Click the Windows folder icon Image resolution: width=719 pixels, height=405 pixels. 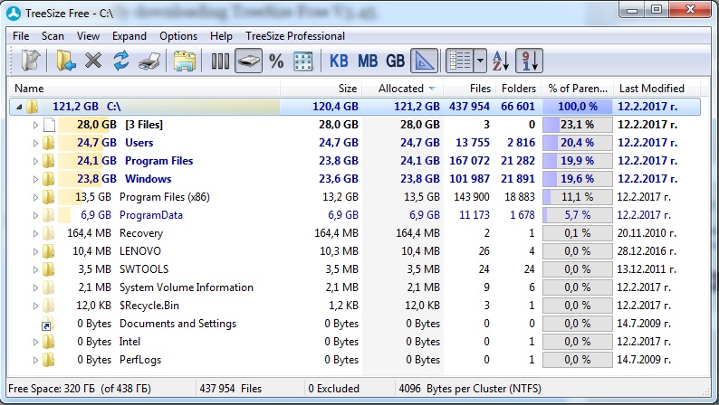(48, 179)
